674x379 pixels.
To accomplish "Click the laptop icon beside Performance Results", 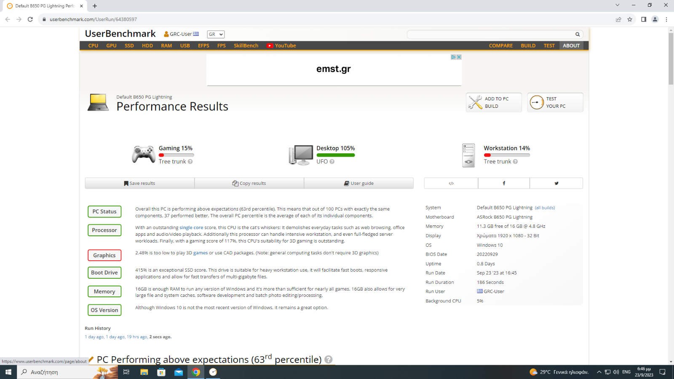I will [98, 102].
